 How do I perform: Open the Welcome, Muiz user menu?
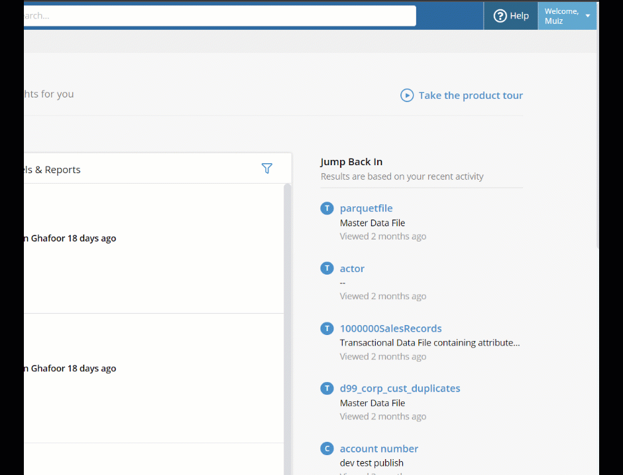tap(567, 16)
